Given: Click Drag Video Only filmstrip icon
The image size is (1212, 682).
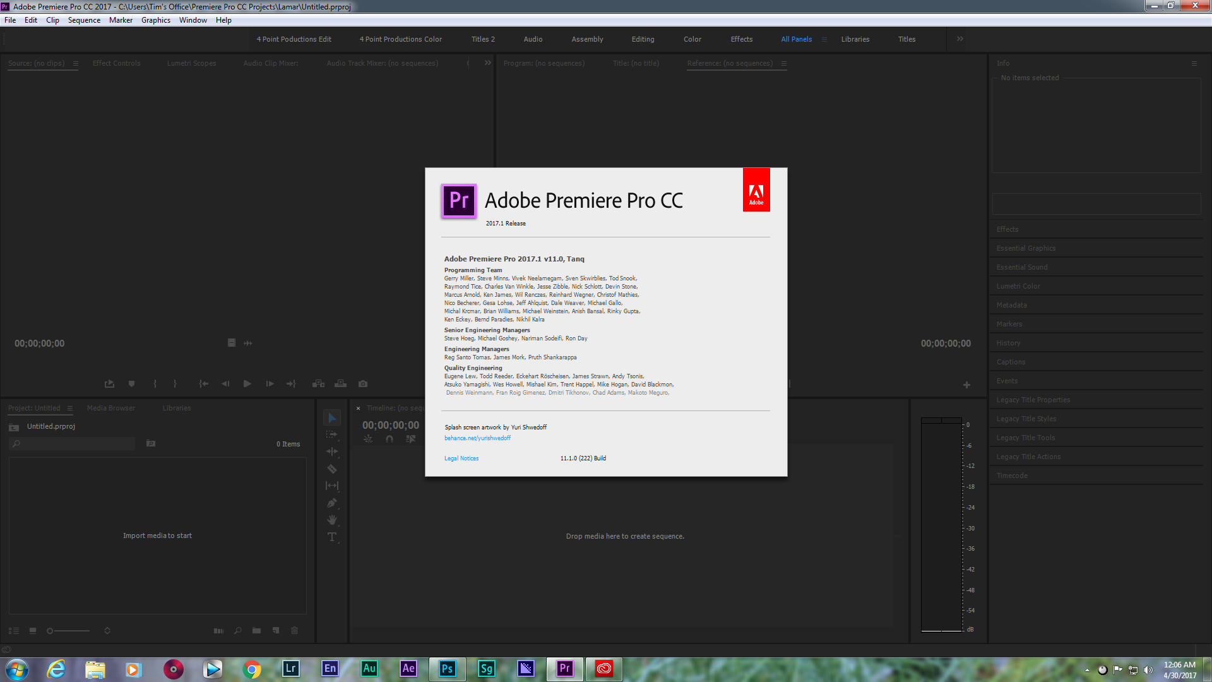Looking at the screenshot, I should click(x=232, y=343).
